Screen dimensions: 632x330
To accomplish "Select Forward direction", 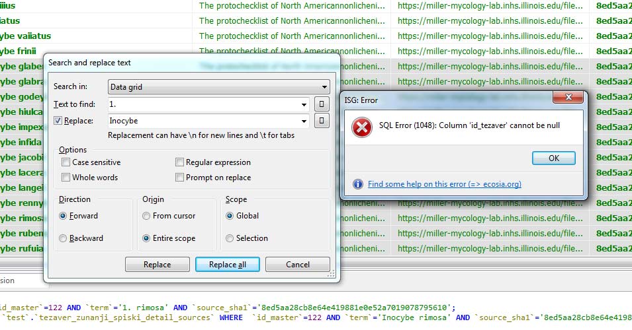I will pos(63,216).
